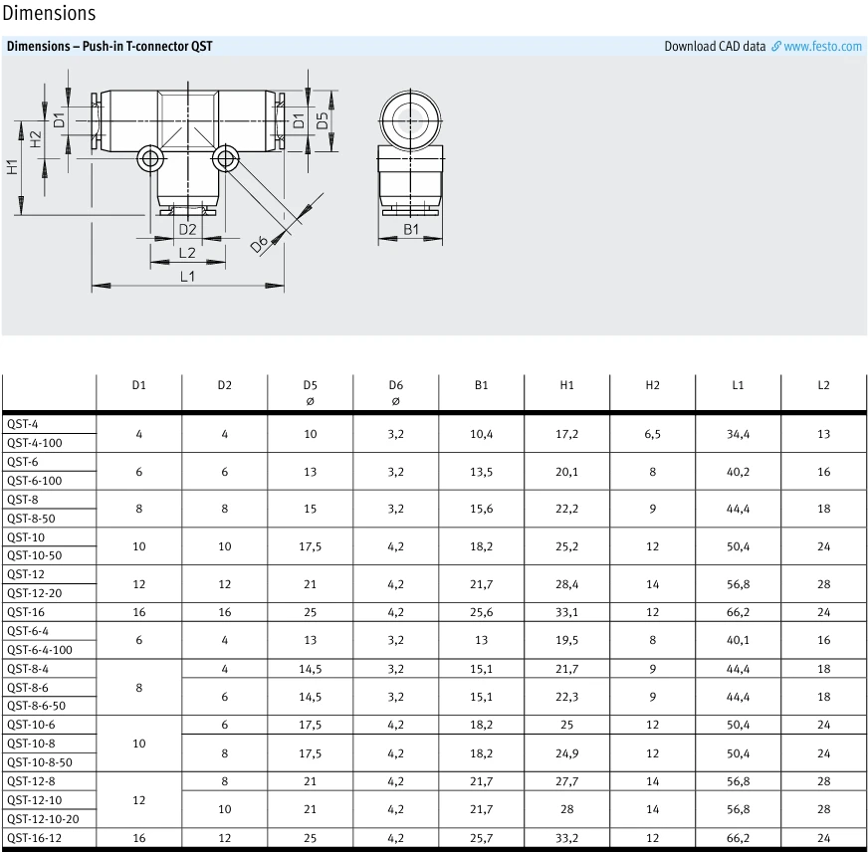Screen dimensions: 868x852
Task: Click the D2 column header
Action: tap(225, 385)
